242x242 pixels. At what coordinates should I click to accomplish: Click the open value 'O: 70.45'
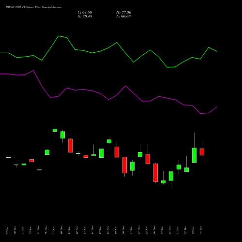coord(85,16)
